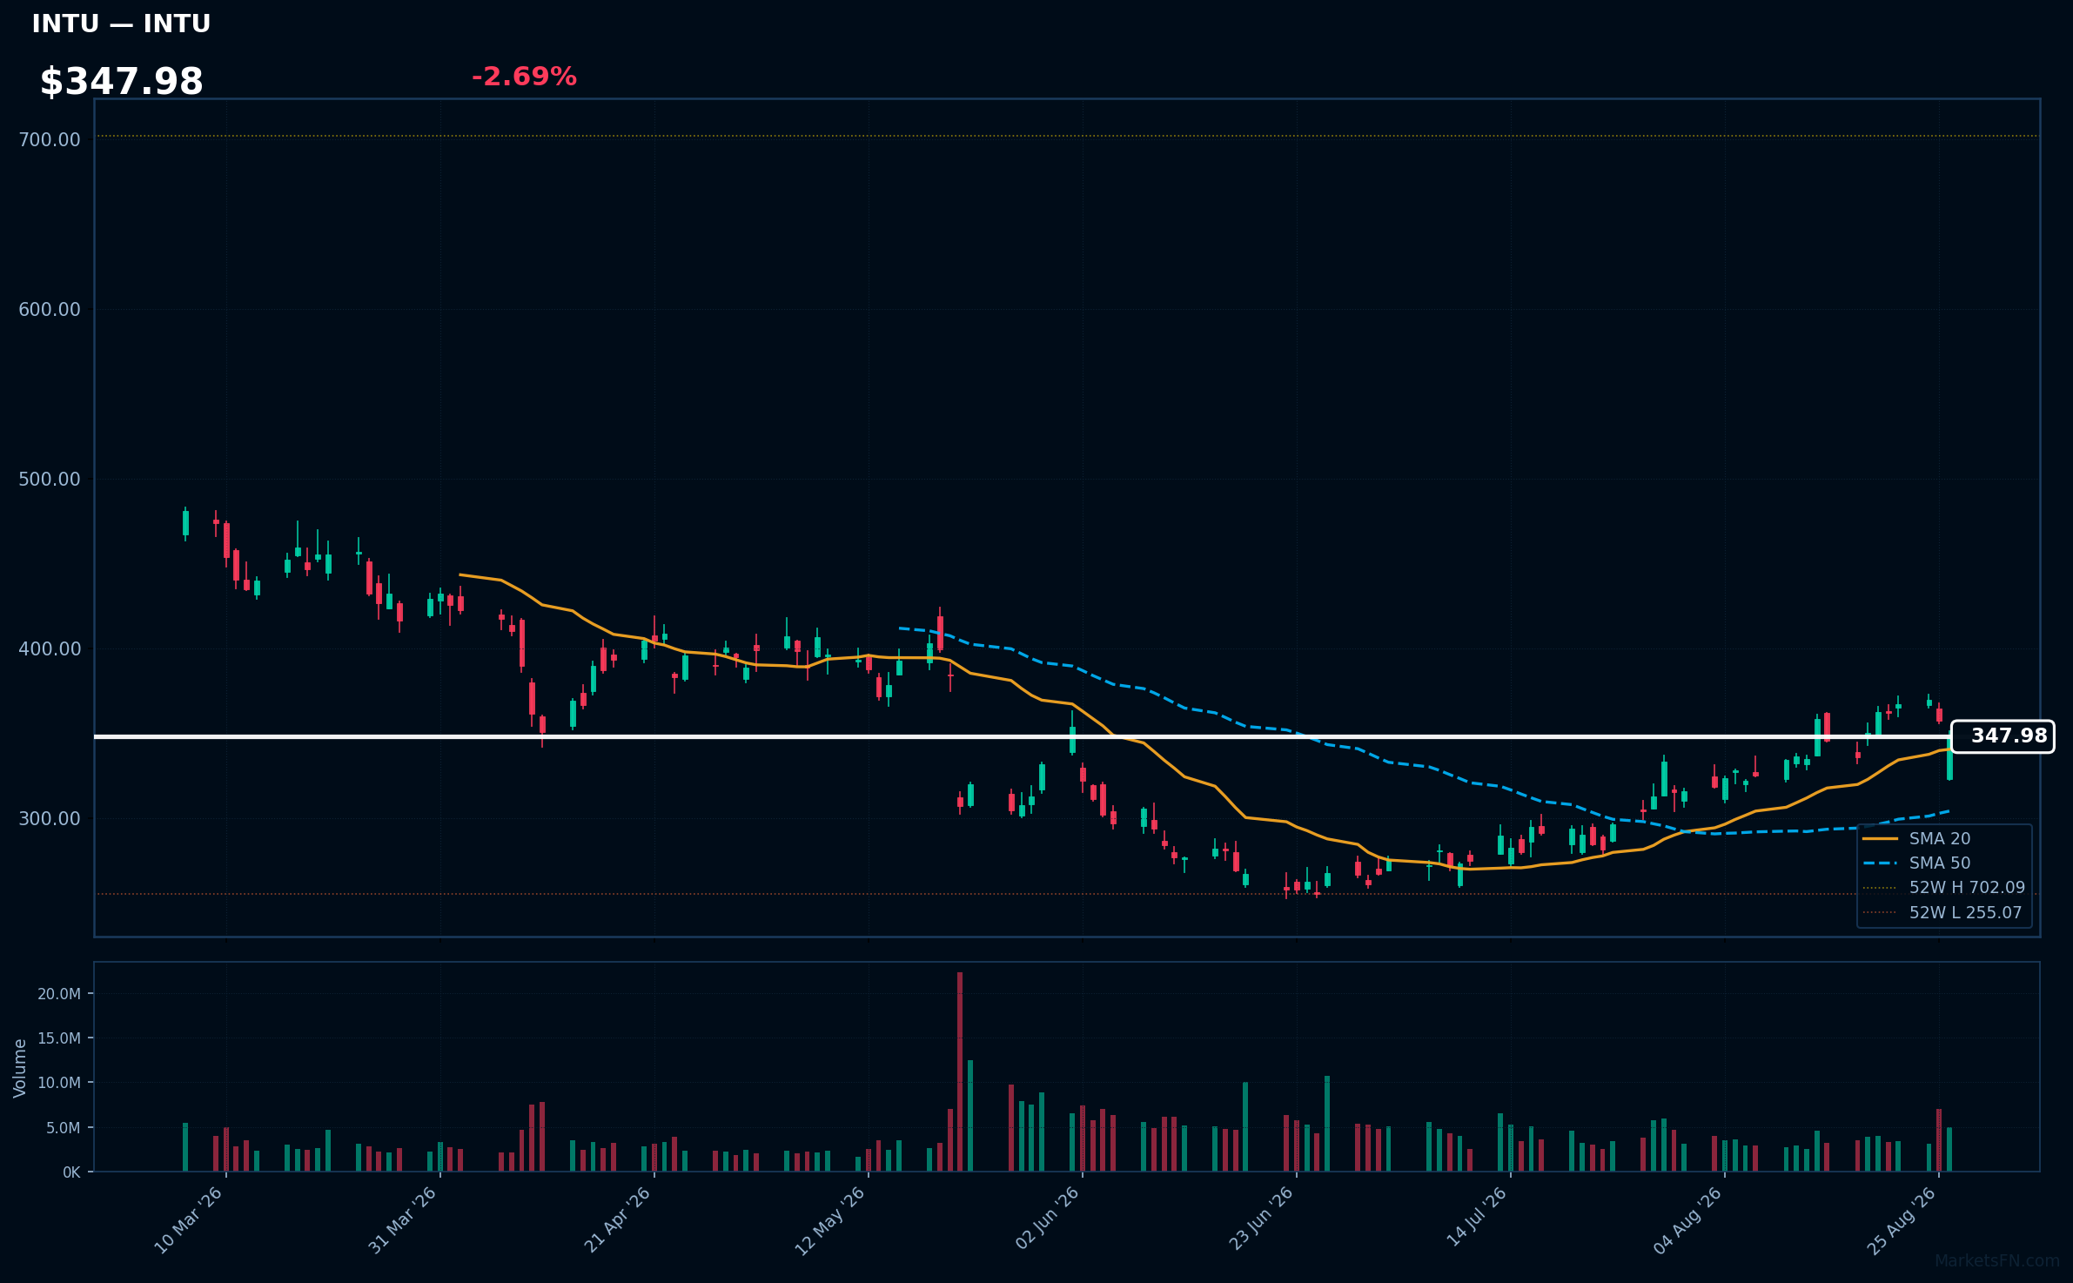Click the 0K volume axis label

[x=71, y=1172]
